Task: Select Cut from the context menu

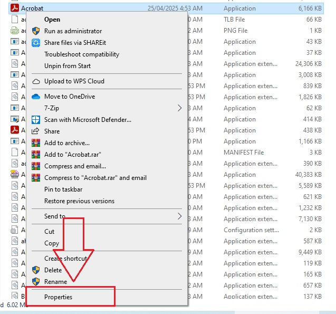Action: (49, 232)
